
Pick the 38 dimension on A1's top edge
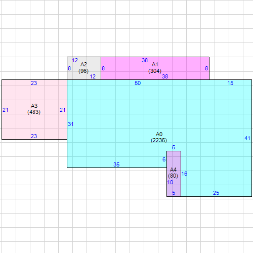[145, 60]
